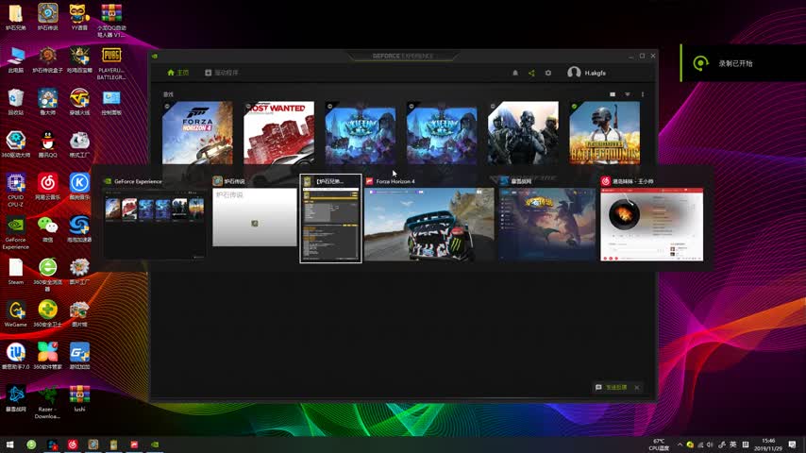Expand hidden system tray icons chevron

[x=680, y=445]
